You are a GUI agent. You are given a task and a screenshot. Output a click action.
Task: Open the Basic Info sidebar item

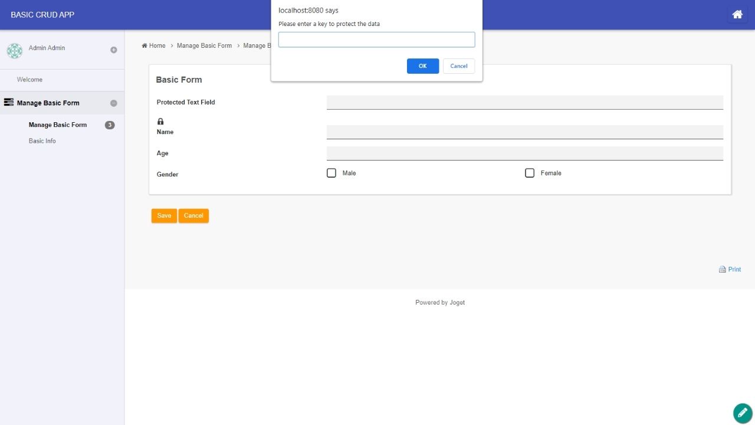[x=42, y=141]
